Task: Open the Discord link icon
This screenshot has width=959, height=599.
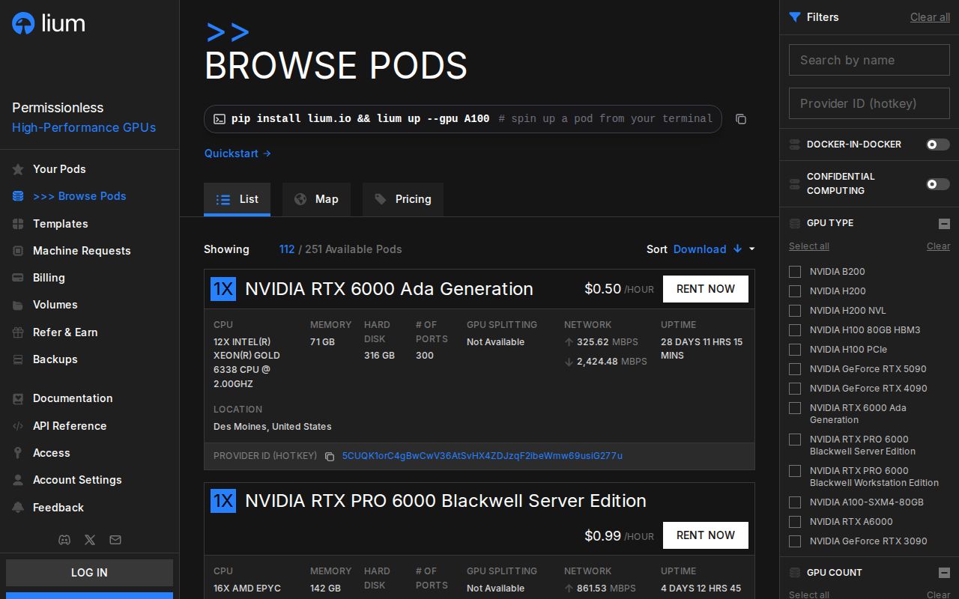Action: point(64,540)
